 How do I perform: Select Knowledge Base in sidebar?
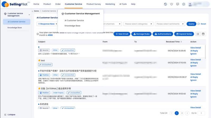pos(15,28)
